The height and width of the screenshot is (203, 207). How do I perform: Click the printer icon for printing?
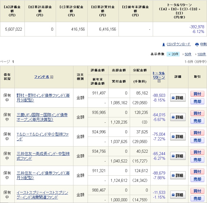tap(197, 44)
